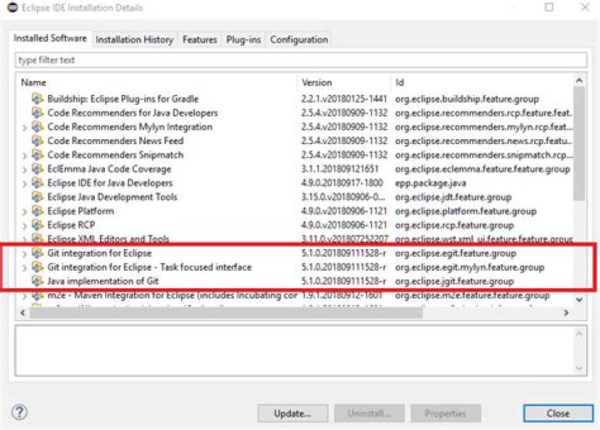Expand the Code Recommenders Snipmatch node
The image size is (600, 430).
click(24, 156)
